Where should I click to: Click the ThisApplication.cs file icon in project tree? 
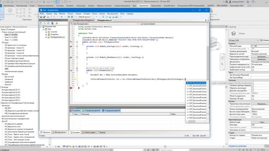(x=49, y=37)
